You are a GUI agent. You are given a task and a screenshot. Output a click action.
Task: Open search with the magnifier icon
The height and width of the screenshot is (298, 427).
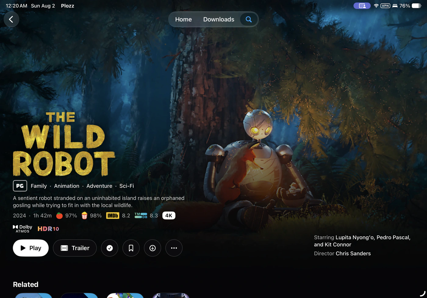click(249, 19)
